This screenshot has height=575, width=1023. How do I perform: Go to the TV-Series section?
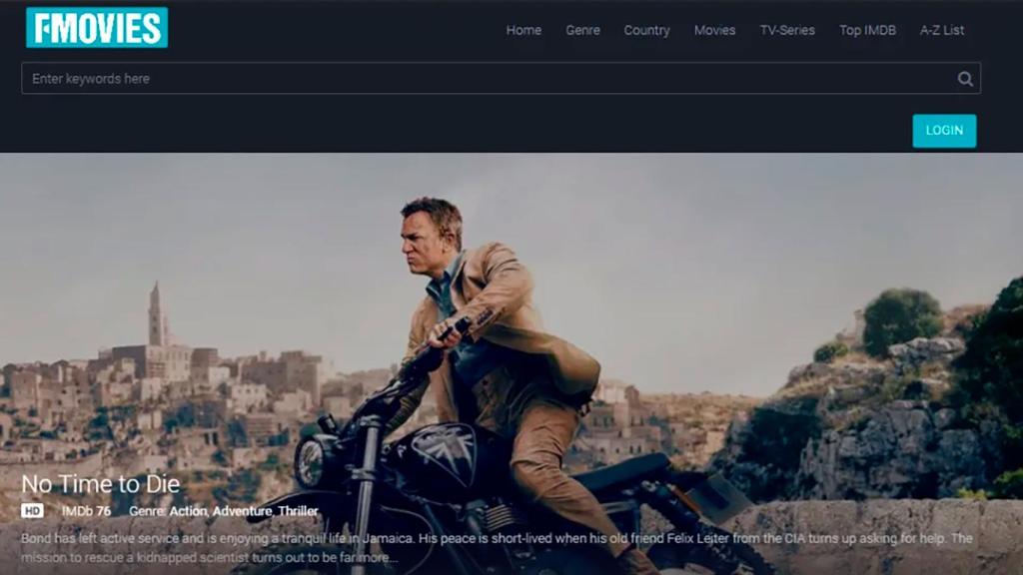tap(788, 31)
